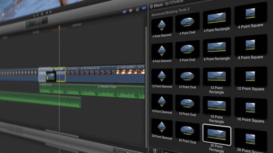This screenshot has height=153, width=273.
Task: Select the 4 Point Oval effect
Action: click(x=187, y=24)
